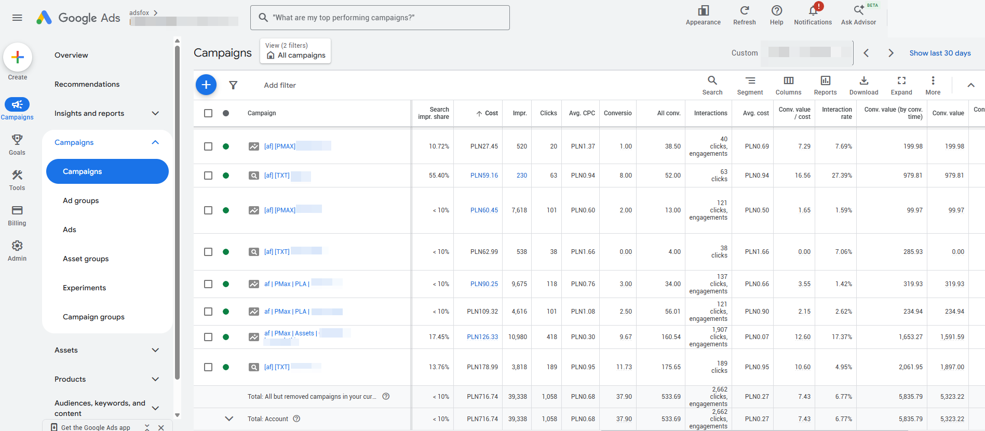Click Show last 30 days link

[940, 53]
